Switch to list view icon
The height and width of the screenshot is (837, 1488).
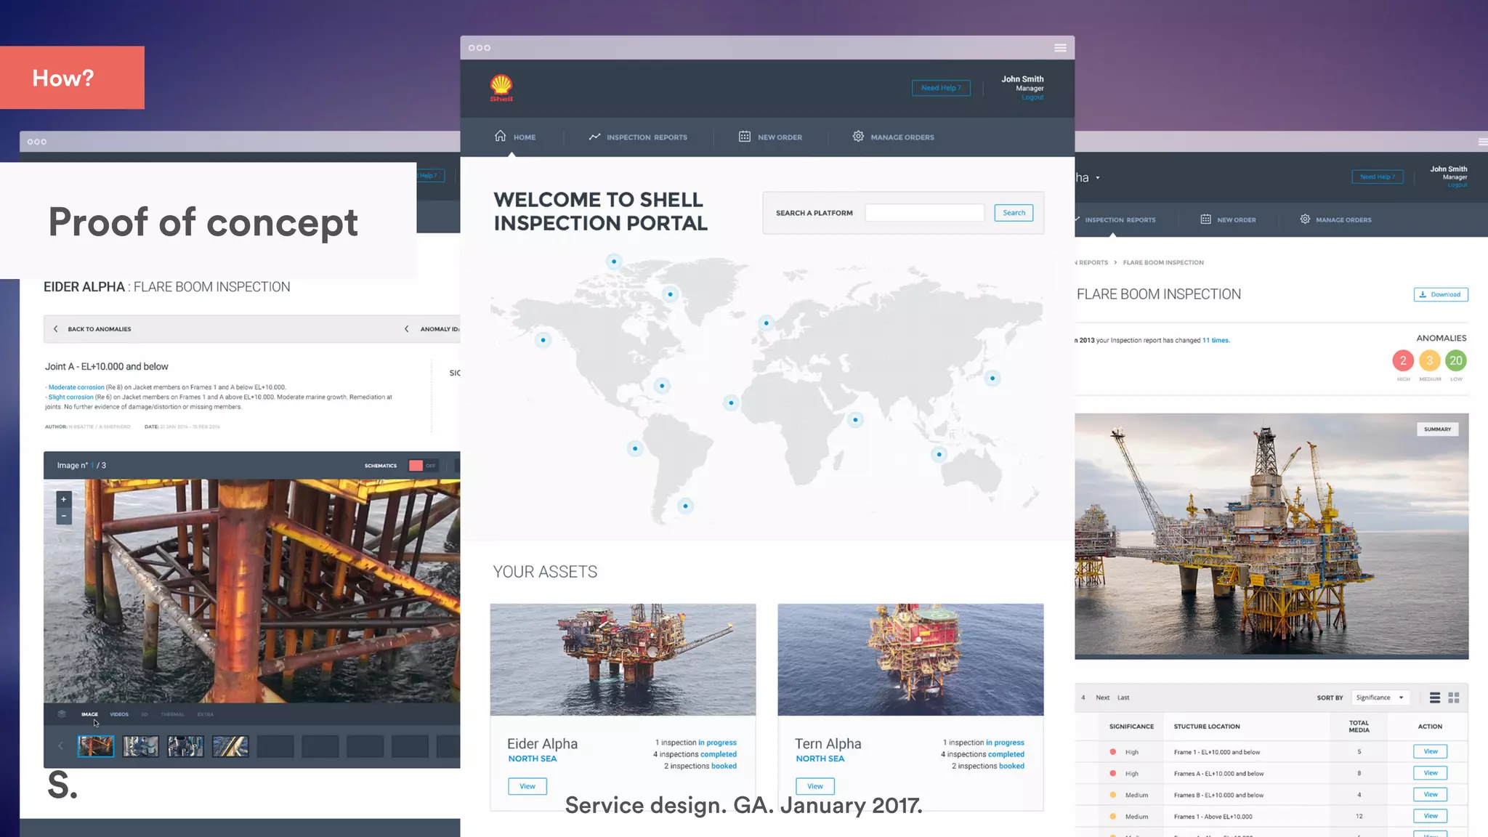point(1435,697)
